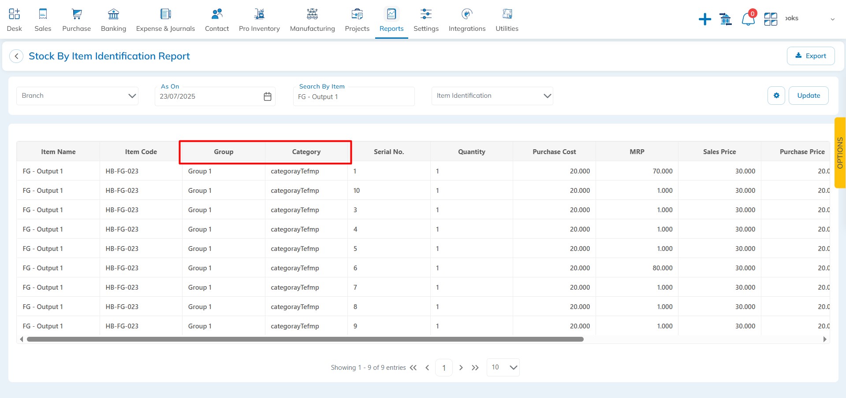846x398 pixels.
Task: Open the Pro Inventory icon
Action: (x=259, y=14)
